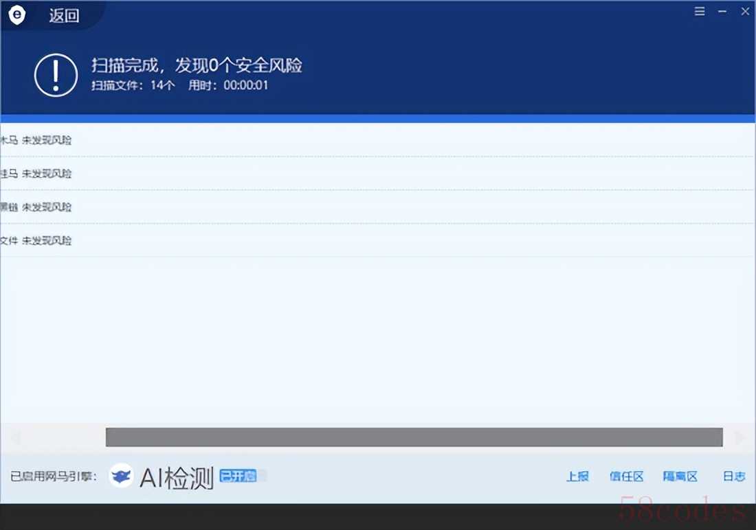Click the 扫描完成 result heading
Image resolution: width=756 pixels, height=530 pixels.
197,65
